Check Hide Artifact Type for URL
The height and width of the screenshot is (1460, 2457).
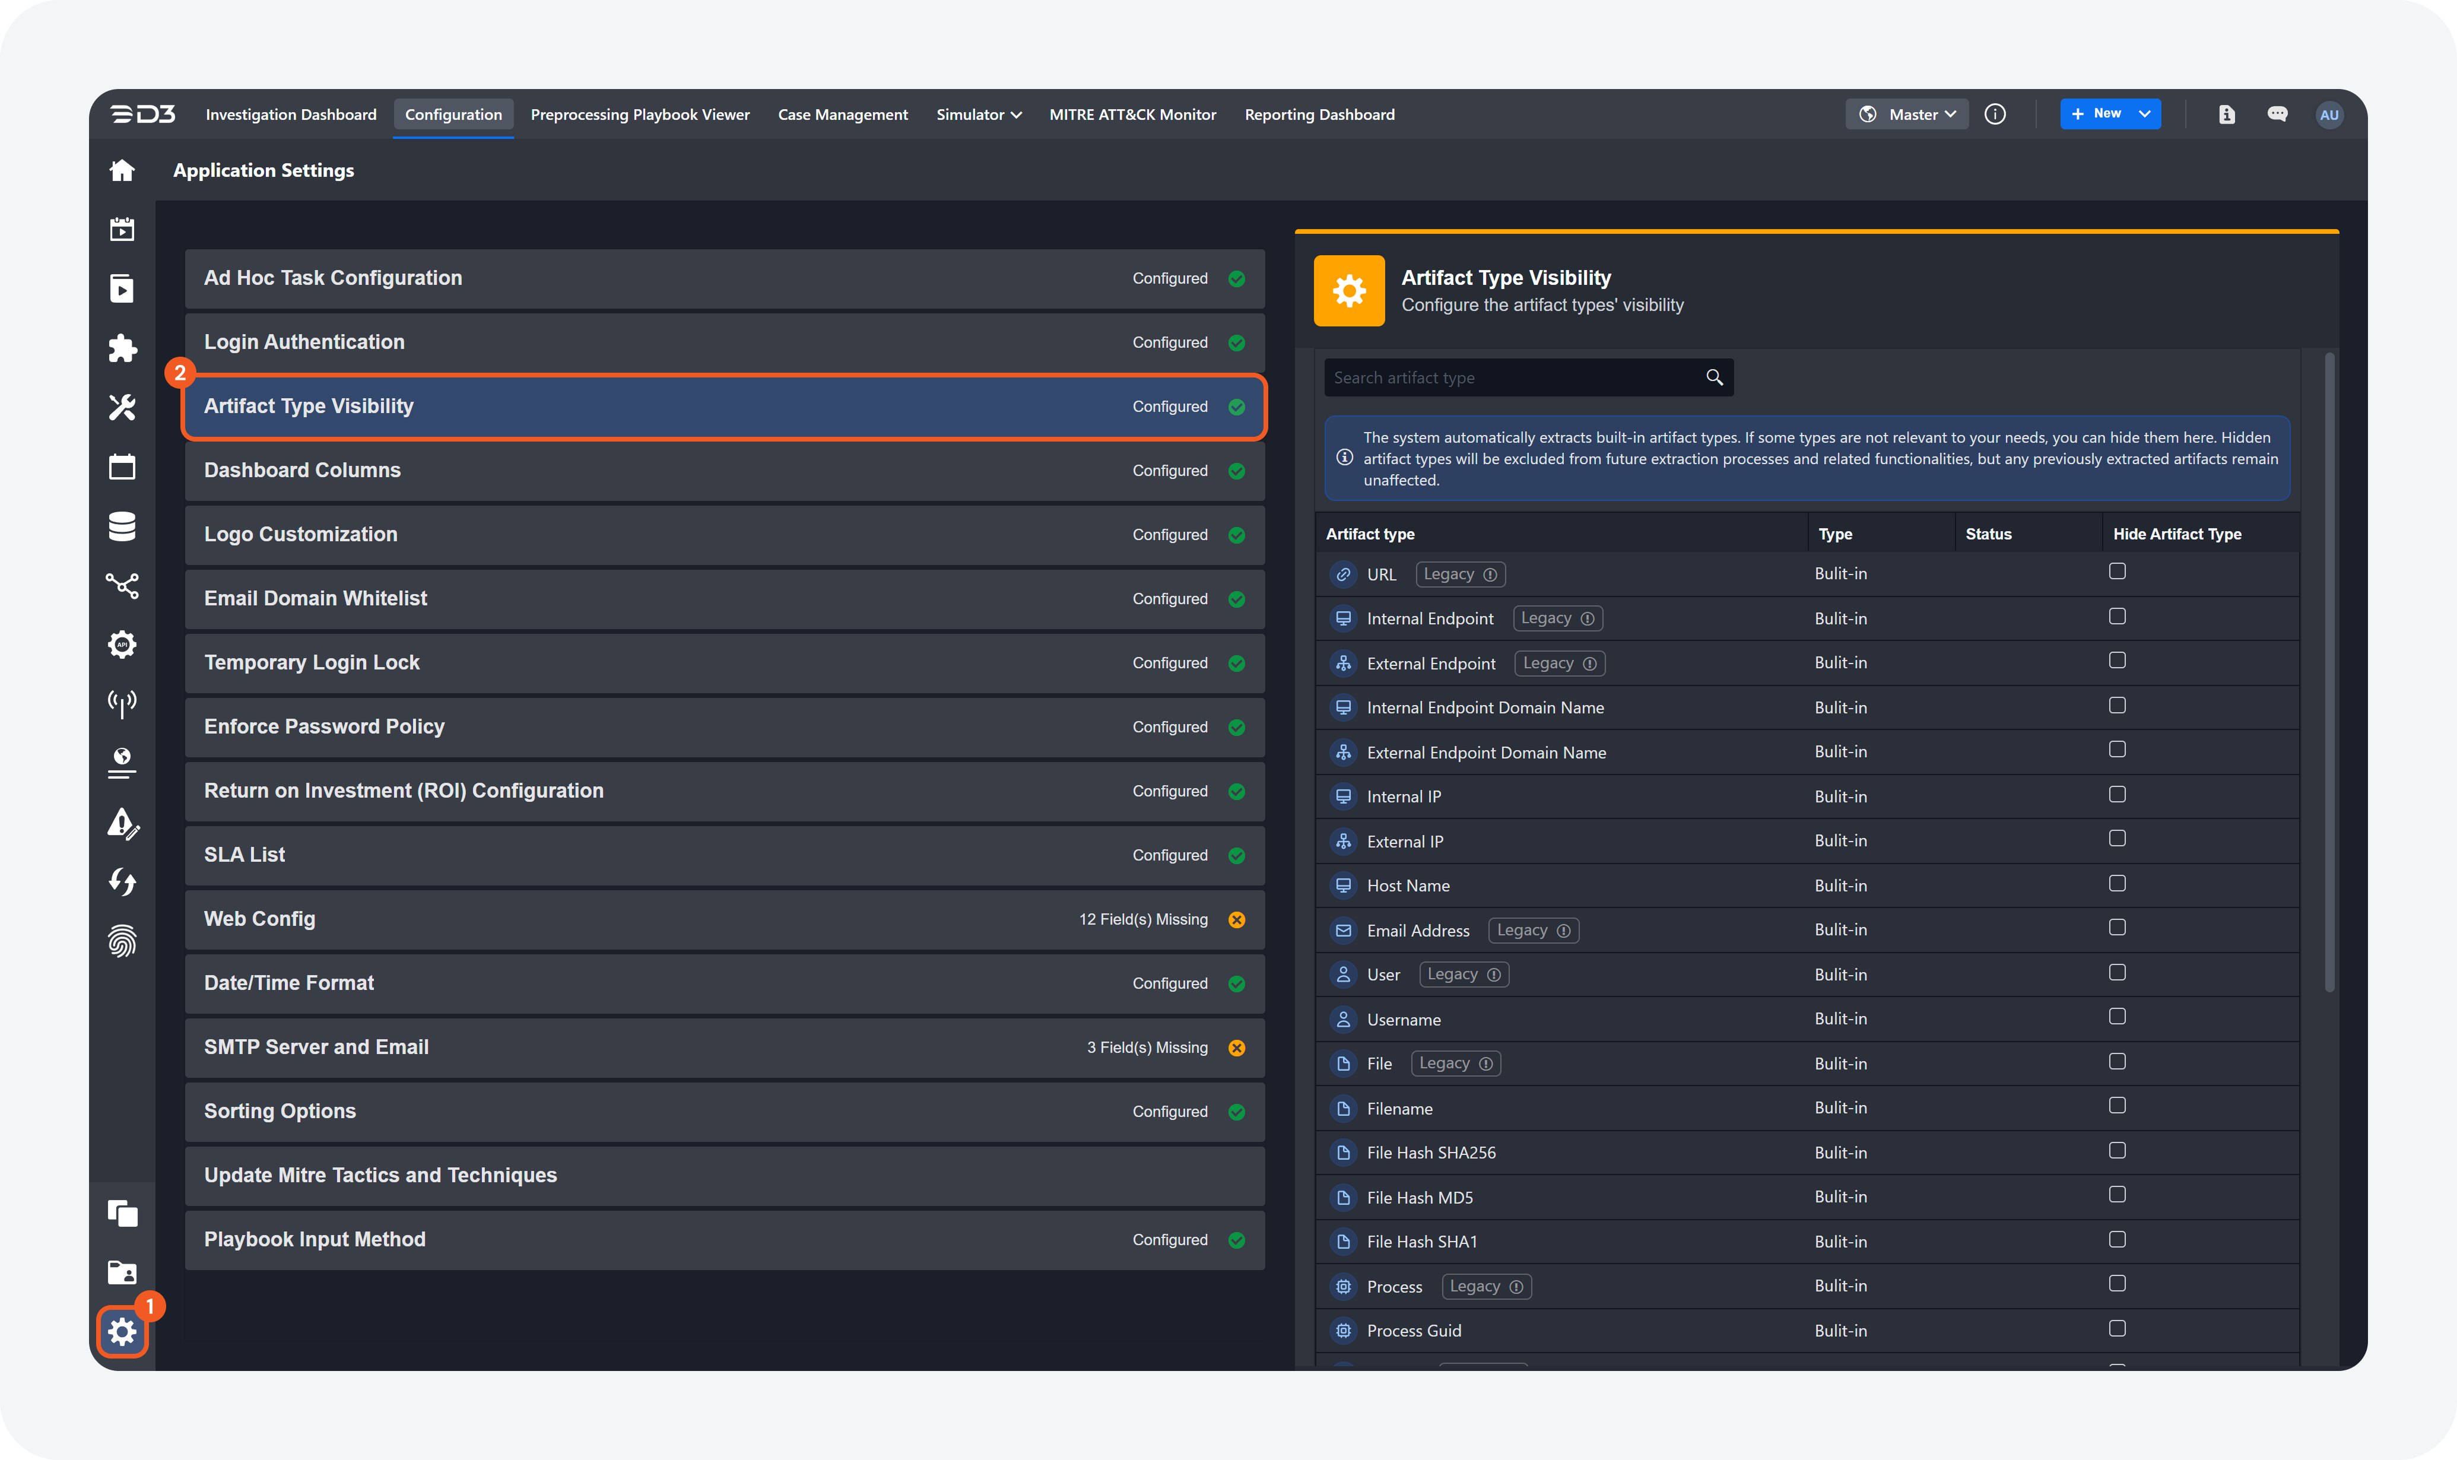pyautogui.click(x=2117, y=572)
